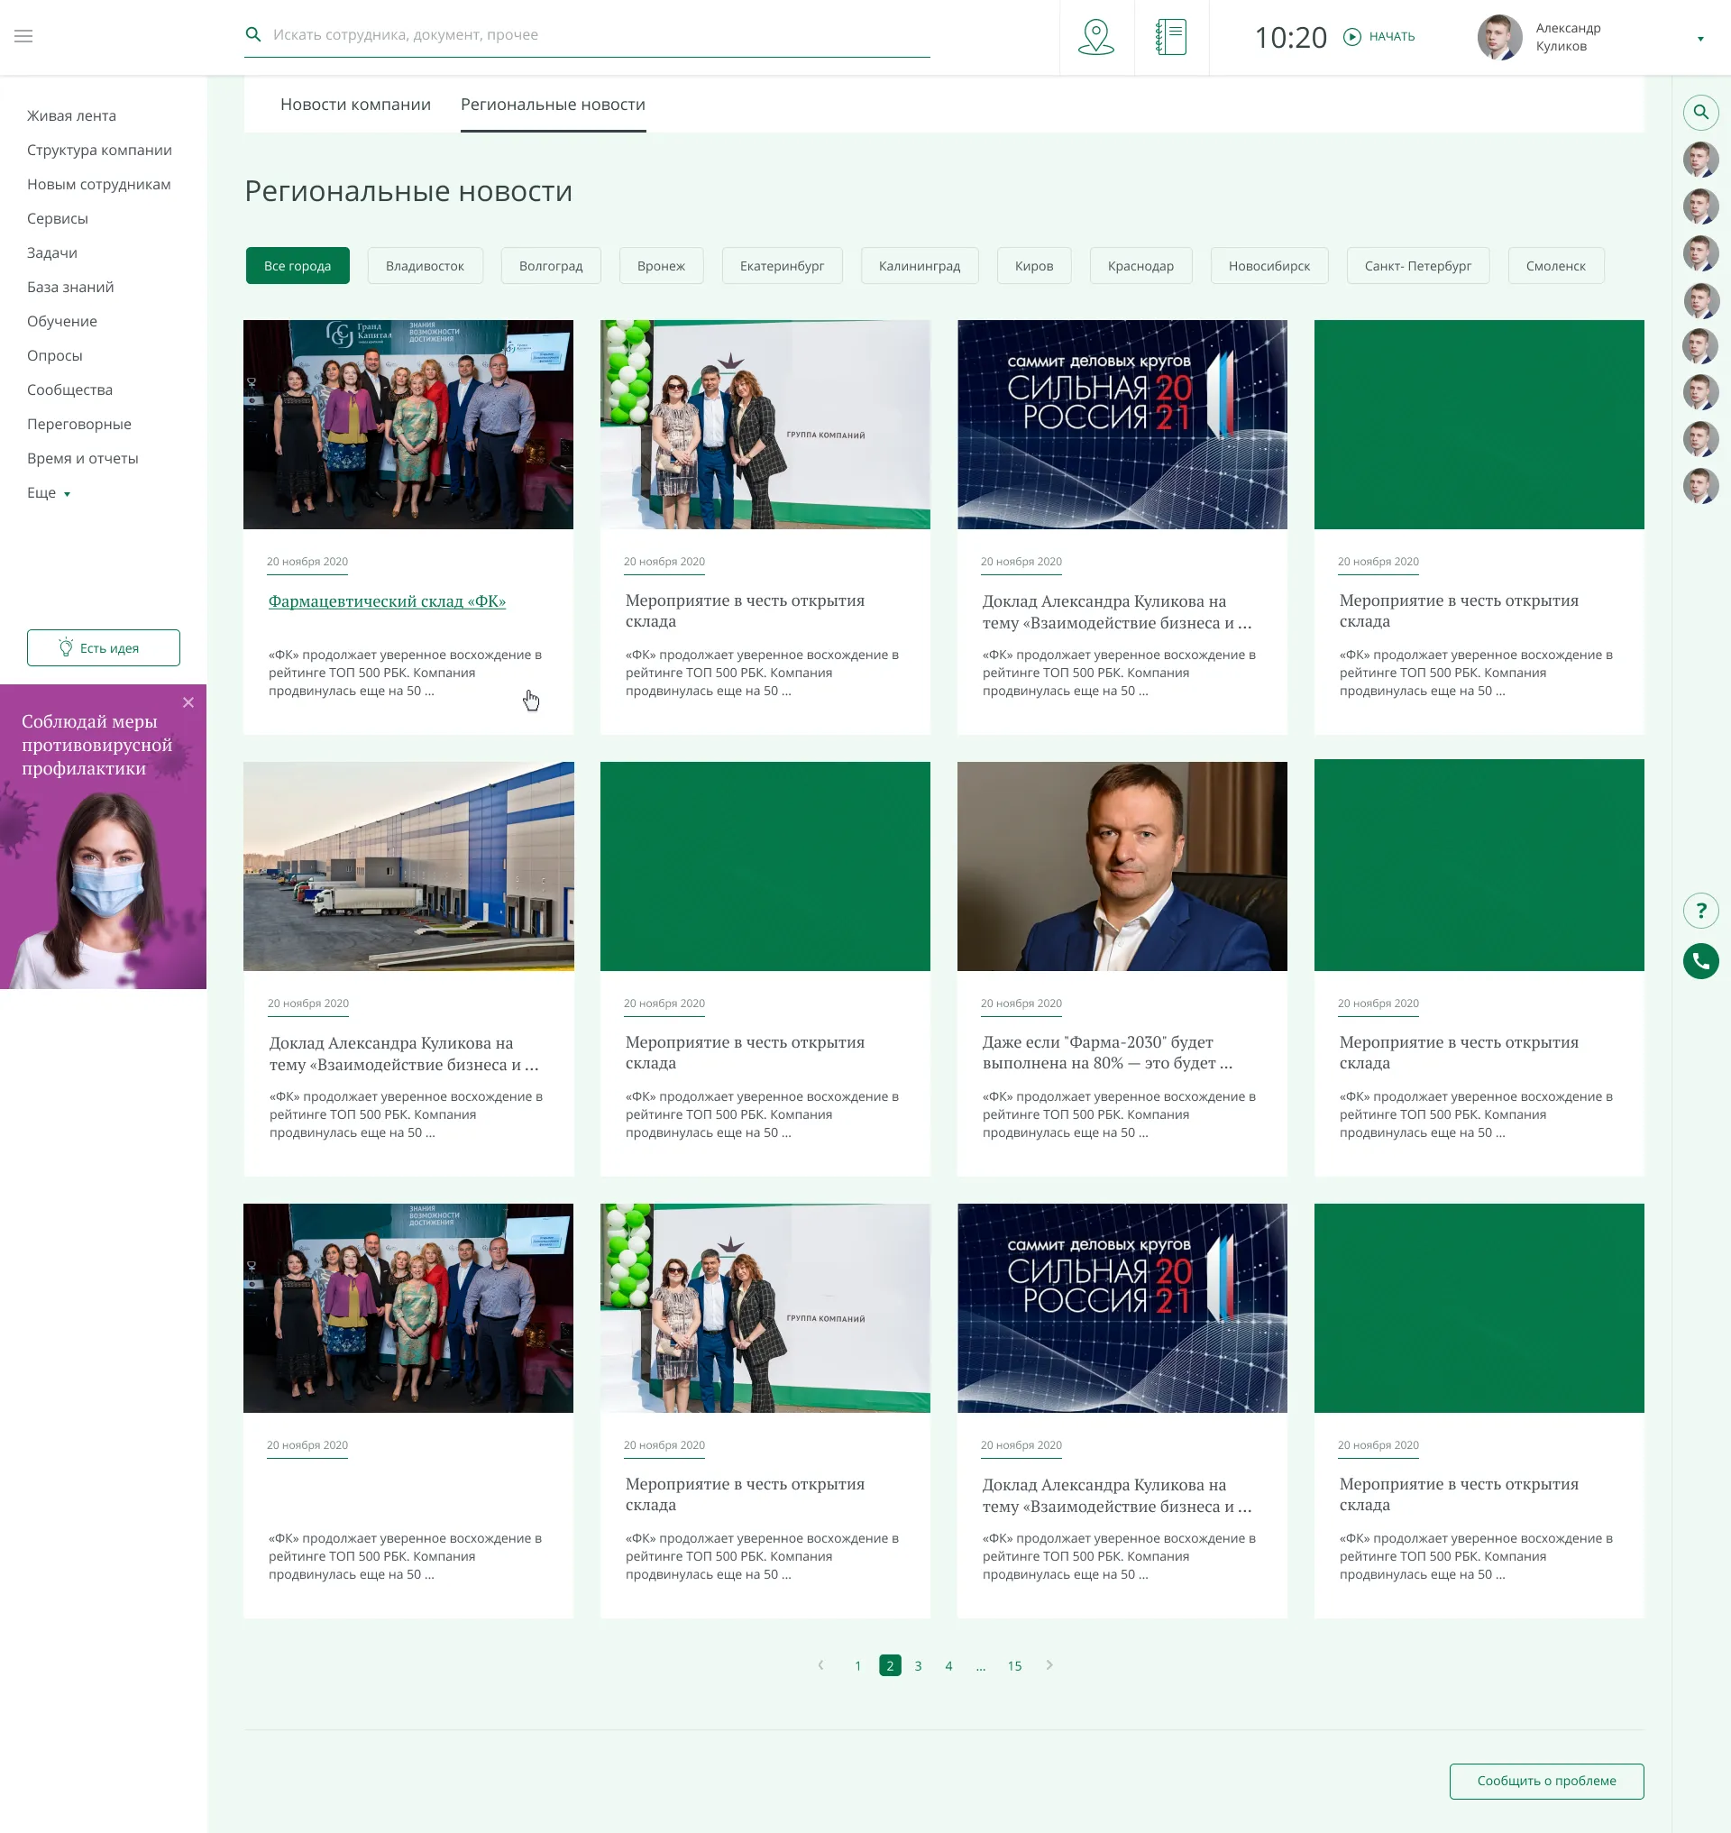This screenshot has height=1833, width=1731.
Task: Click the map location pin icon
Action: [1096, 37]
